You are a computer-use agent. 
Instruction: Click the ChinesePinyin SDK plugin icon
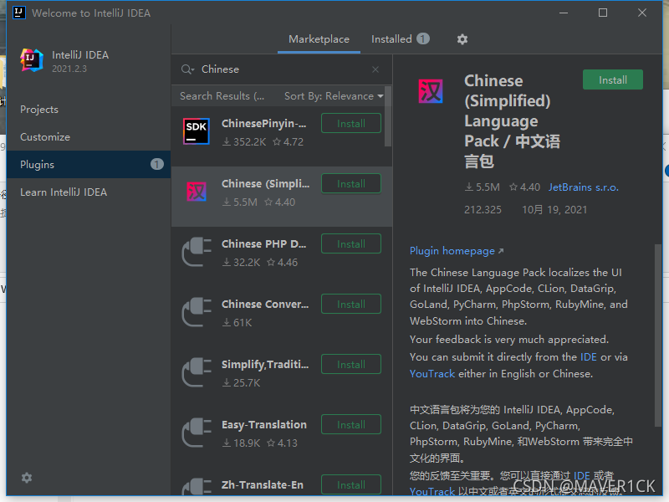[x=197, y=131]
